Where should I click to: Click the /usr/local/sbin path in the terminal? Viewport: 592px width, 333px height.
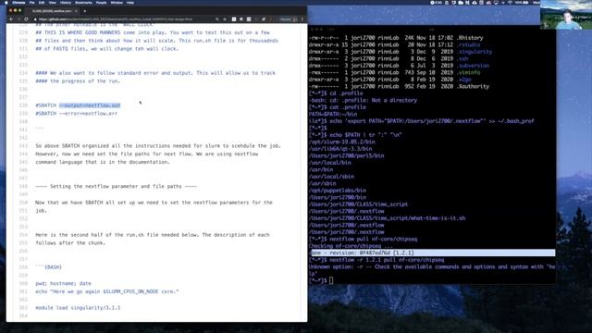coord(331,177)
